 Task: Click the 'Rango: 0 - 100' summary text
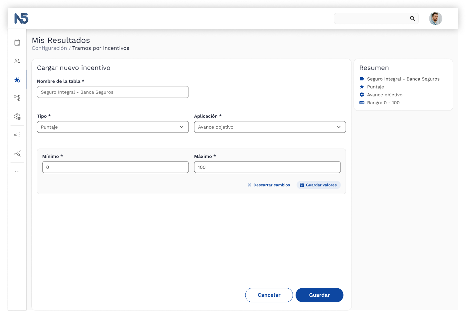coord(383,103)
